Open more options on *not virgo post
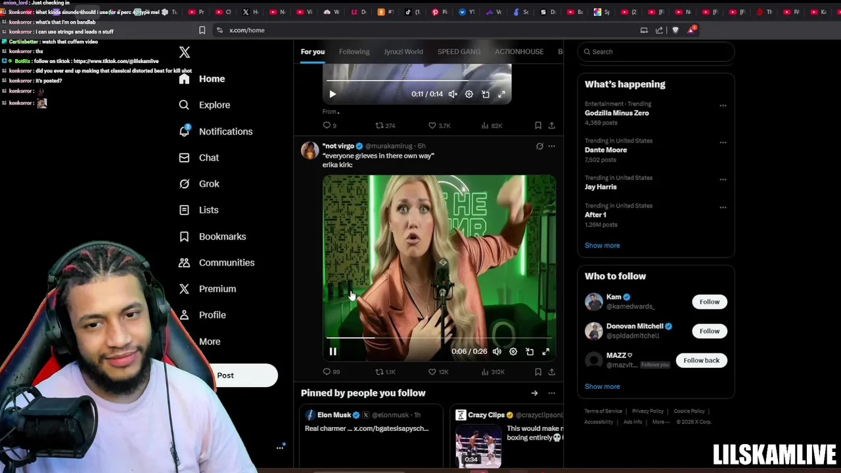 click(552, 146)
